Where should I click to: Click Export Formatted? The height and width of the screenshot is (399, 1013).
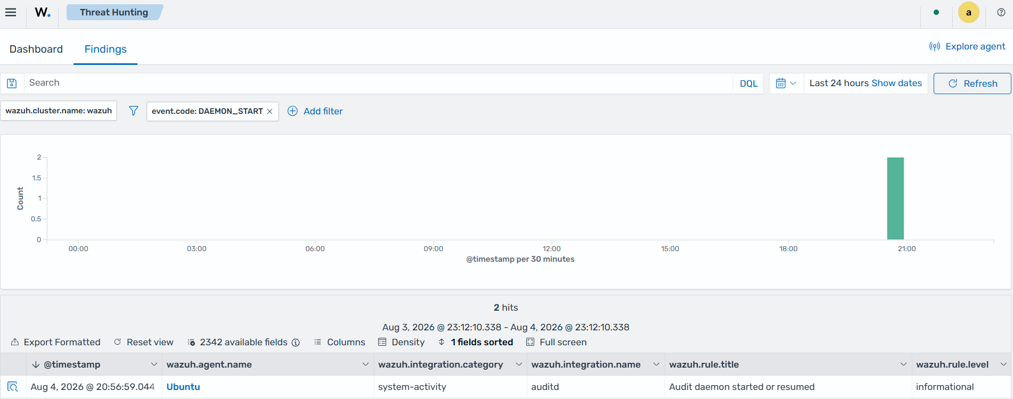(56, 342)
